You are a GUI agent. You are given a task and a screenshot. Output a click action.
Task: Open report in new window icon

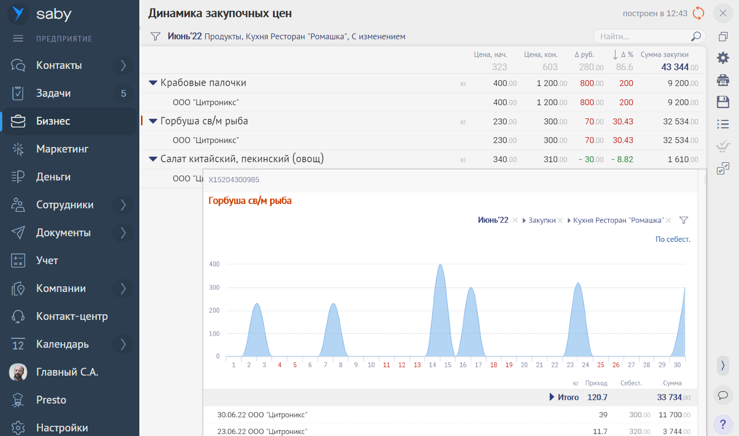[723, 36]
